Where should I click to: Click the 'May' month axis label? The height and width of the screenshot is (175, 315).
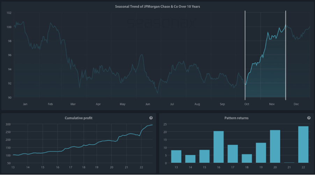click(123, 104)
